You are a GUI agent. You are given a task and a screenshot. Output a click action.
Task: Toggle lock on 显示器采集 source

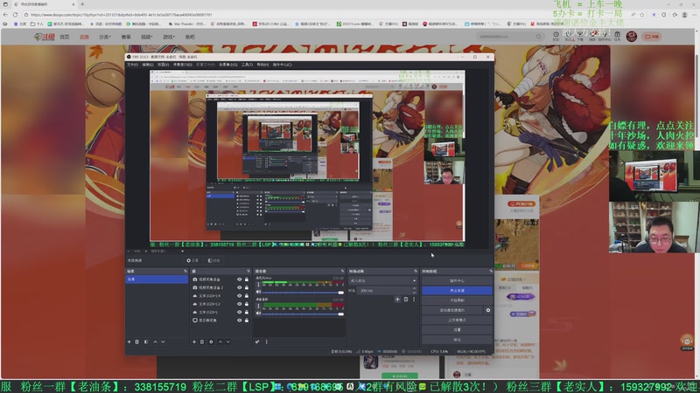pyautogui.click(x=247, y=320)
